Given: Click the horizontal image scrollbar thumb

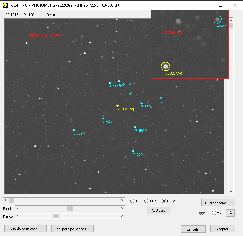Looking at the screenshot, I should pyautogui.click(x=11, y=200).
